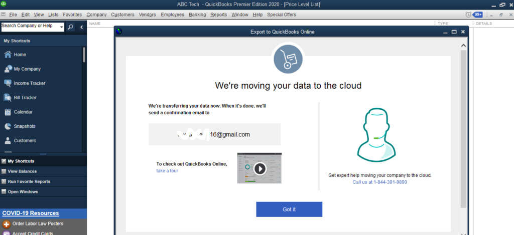Click the take a tour link
The height and width of the screenshot is (235, 514).
tap(167, 171)
